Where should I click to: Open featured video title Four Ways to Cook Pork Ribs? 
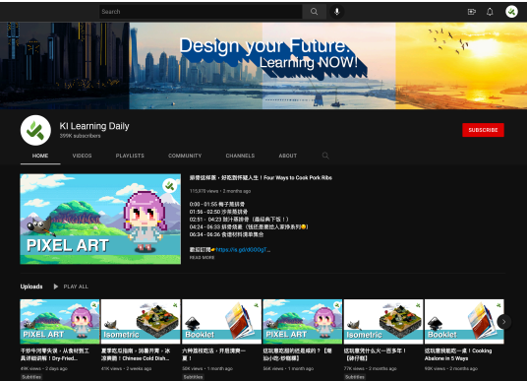(261, 178)
